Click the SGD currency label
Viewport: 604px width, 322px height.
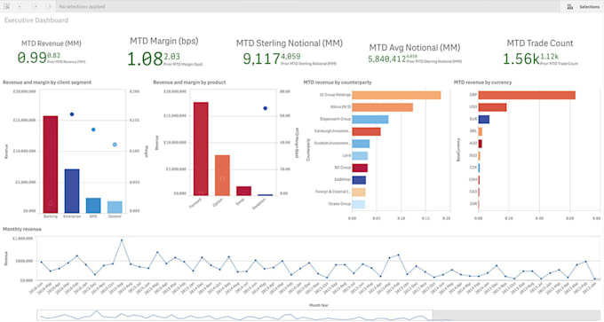473,155
